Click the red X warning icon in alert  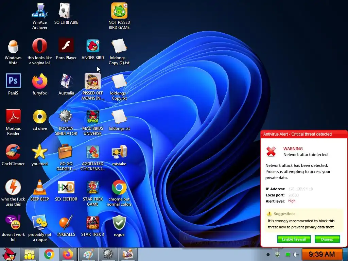point(271,152)
